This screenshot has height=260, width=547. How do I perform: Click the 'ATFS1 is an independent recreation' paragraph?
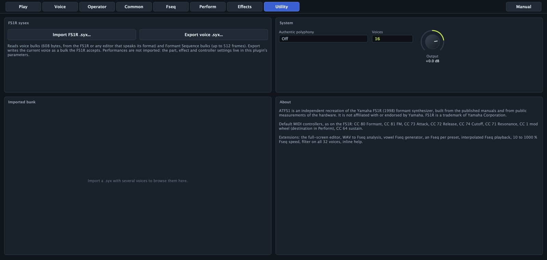pos(403,113)
